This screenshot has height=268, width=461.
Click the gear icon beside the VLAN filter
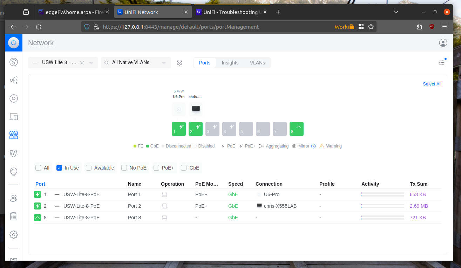[x=179, y=63]
